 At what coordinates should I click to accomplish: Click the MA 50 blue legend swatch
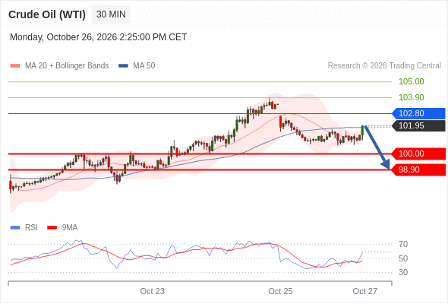123,66
